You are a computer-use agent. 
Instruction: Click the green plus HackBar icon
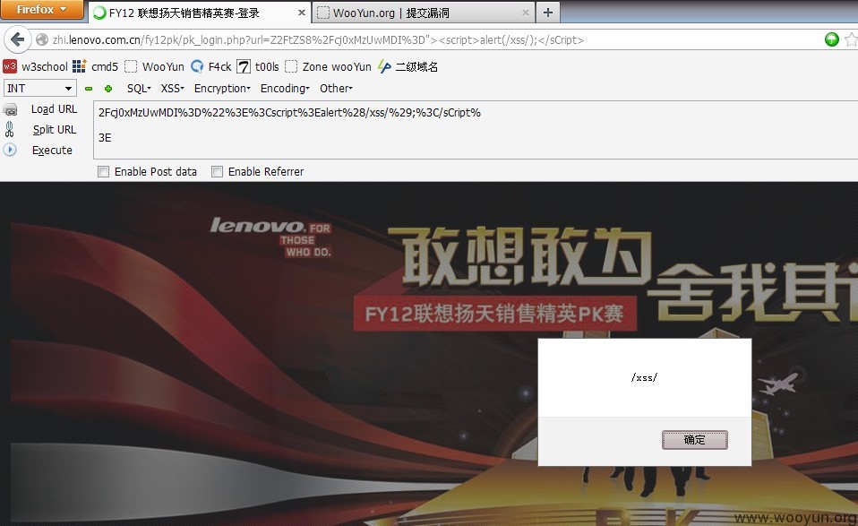[x=108, y=89]
